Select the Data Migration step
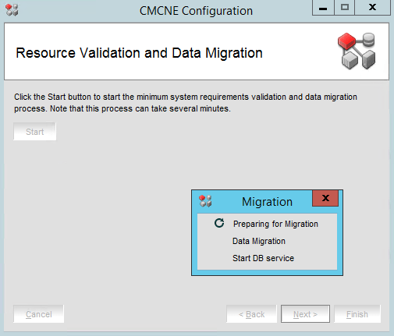This screenshot has height=336, width=394. pos(259,241)
